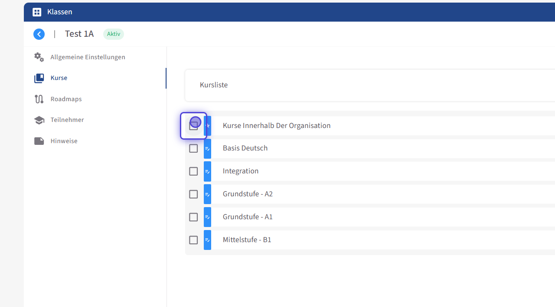The image size is (555, 307).
Task: Click the Kurse book icon in sidebar
Action: tap(39, 78)
